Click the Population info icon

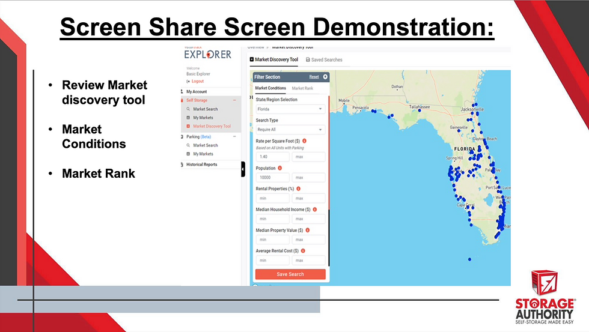pos(280,168)
